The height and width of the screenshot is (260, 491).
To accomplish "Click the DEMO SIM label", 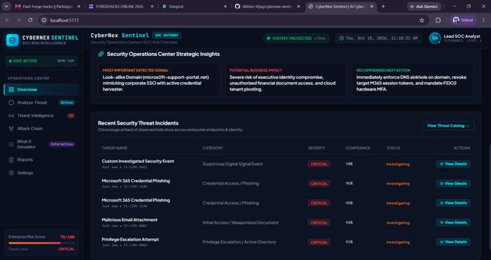I will coord(65,61).
